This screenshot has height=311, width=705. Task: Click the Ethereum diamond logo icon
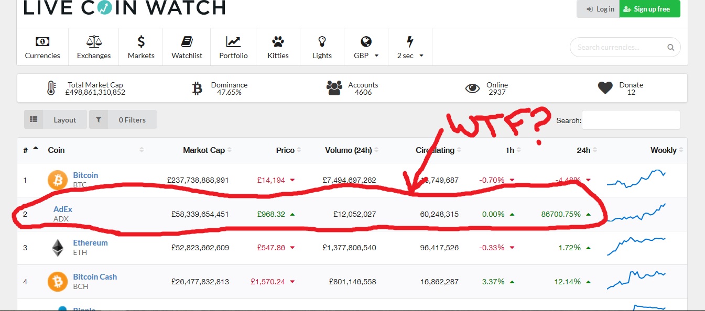click(x=58, y=248)
